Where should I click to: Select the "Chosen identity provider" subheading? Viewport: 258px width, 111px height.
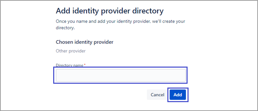point(85,42)
